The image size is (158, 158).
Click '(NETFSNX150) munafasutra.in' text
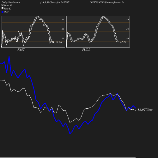pyautogui.click(x=107, y=3)
